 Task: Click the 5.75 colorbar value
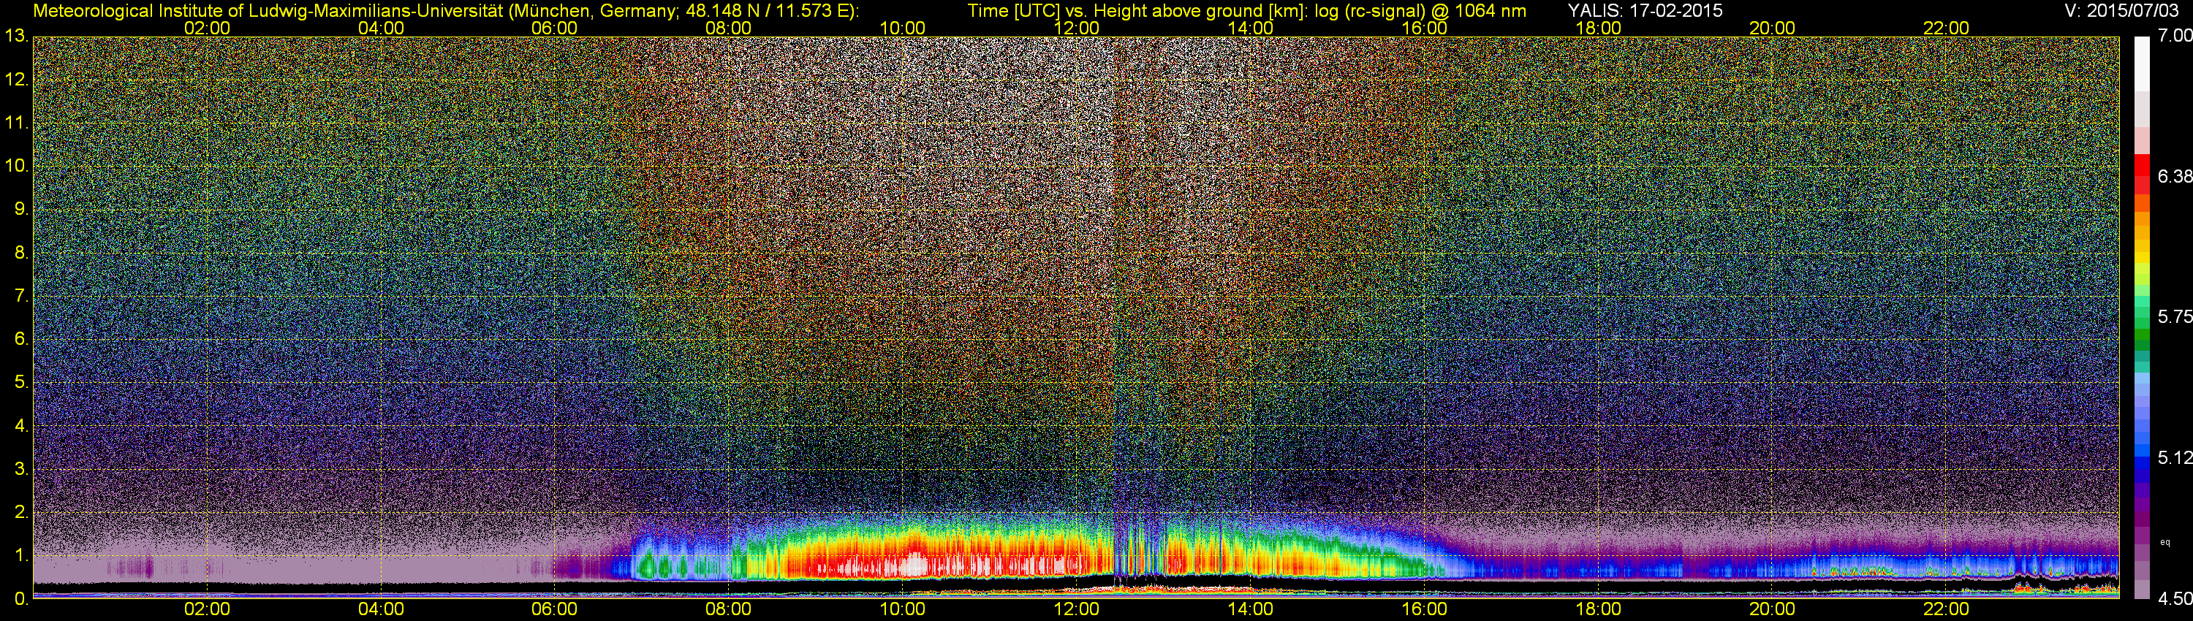coord(2174,316)
